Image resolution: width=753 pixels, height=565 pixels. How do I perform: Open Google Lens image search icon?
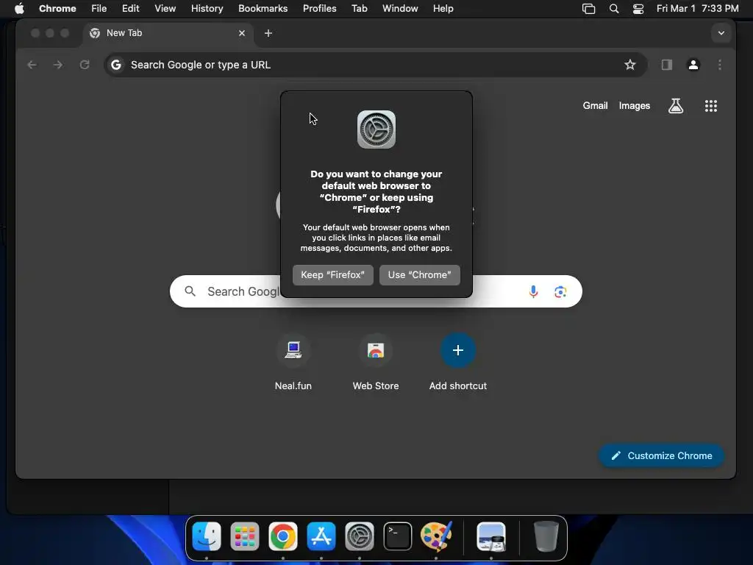[560, 291]
